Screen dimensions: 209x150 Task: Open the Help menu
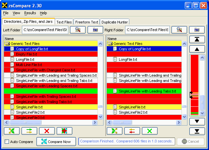tap(43, 13)
